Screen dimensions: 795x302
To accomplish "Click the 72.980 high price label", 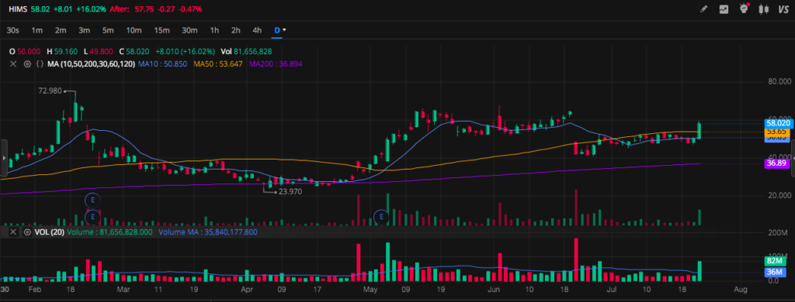I will [50, 91].
